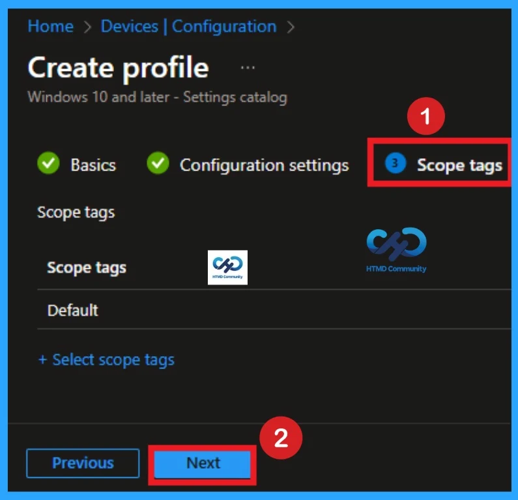Open Devices | Configuration breadcrumb link
This screenshot has width=518, height=500.
click(189, 27)
